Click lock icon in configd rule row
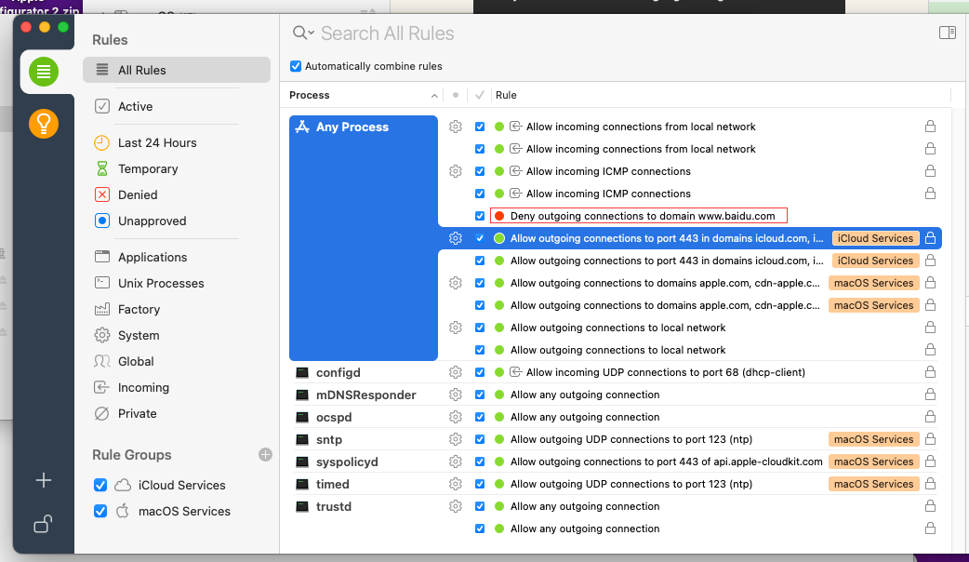The height and width of the screenshot is (562, 969). 929,371
